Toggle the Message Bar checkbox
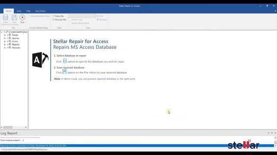Viewport: 277px width, 155px height. [53, 19]
